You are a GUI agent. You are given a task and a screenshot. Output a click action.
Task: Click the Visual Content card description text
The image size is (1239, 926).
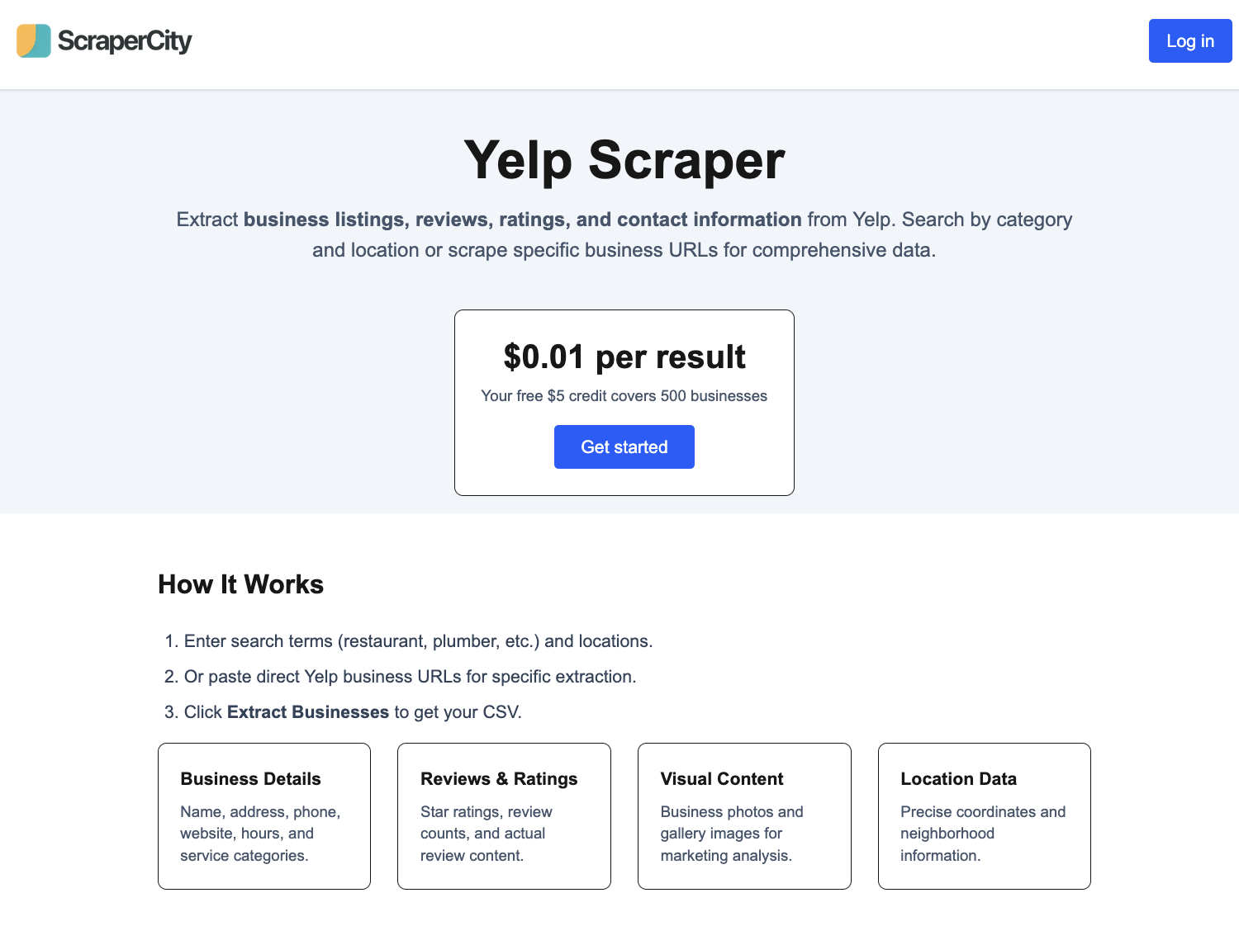pos(732,834)
